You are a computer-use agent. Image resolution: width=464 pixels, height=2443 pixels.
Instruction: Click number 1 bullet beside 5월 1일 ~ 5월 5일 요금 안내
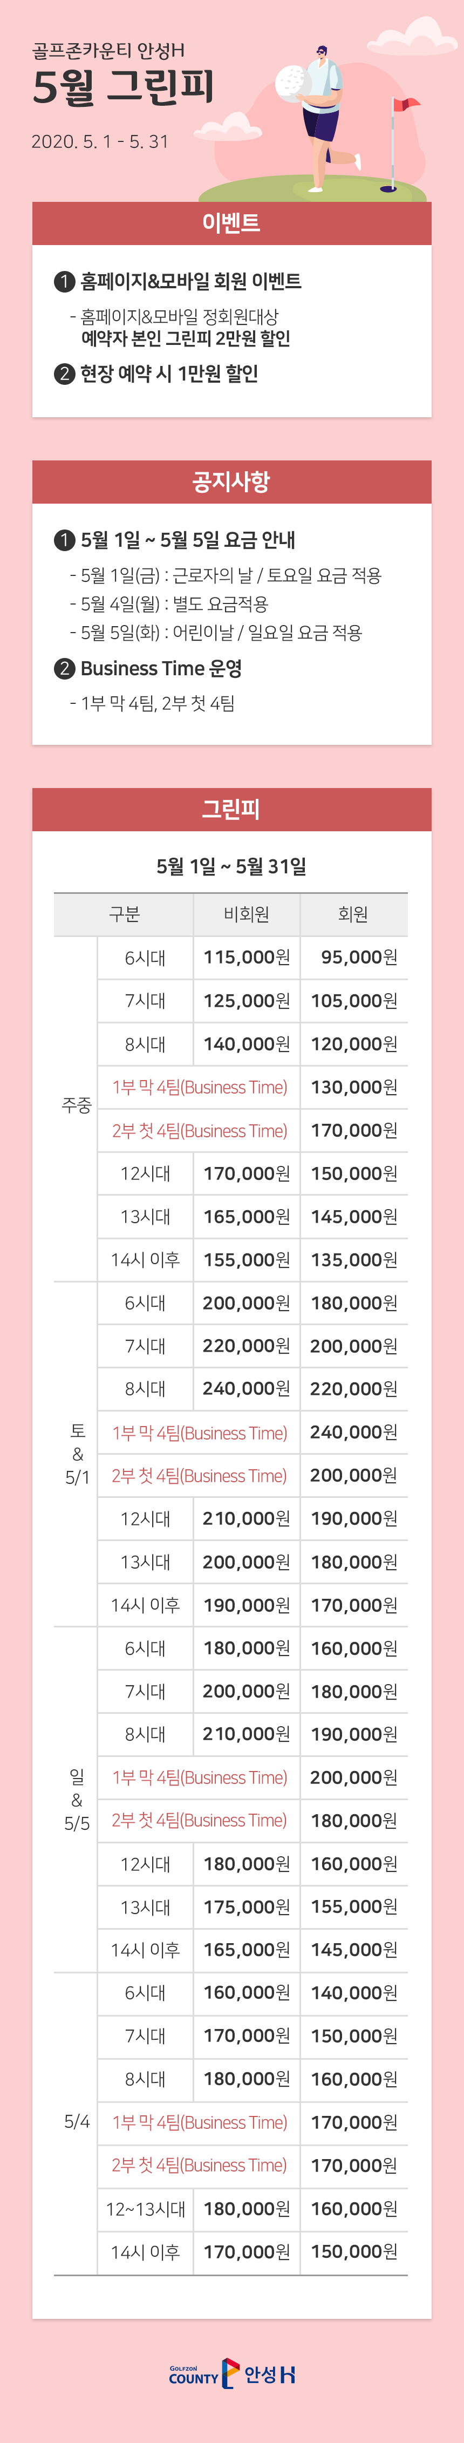click(65, 540)
